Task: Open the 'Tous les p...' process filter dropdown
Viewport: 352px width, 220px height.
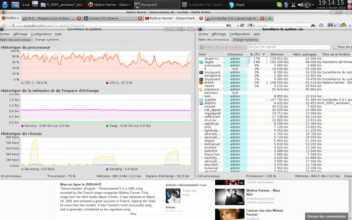Action: [x=342, y=47]
